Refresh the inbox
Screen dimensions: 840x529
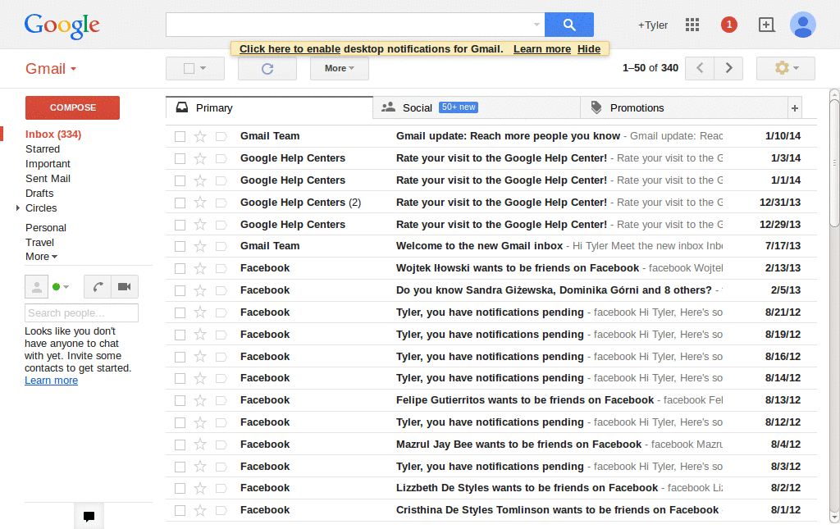coord(267,68)
